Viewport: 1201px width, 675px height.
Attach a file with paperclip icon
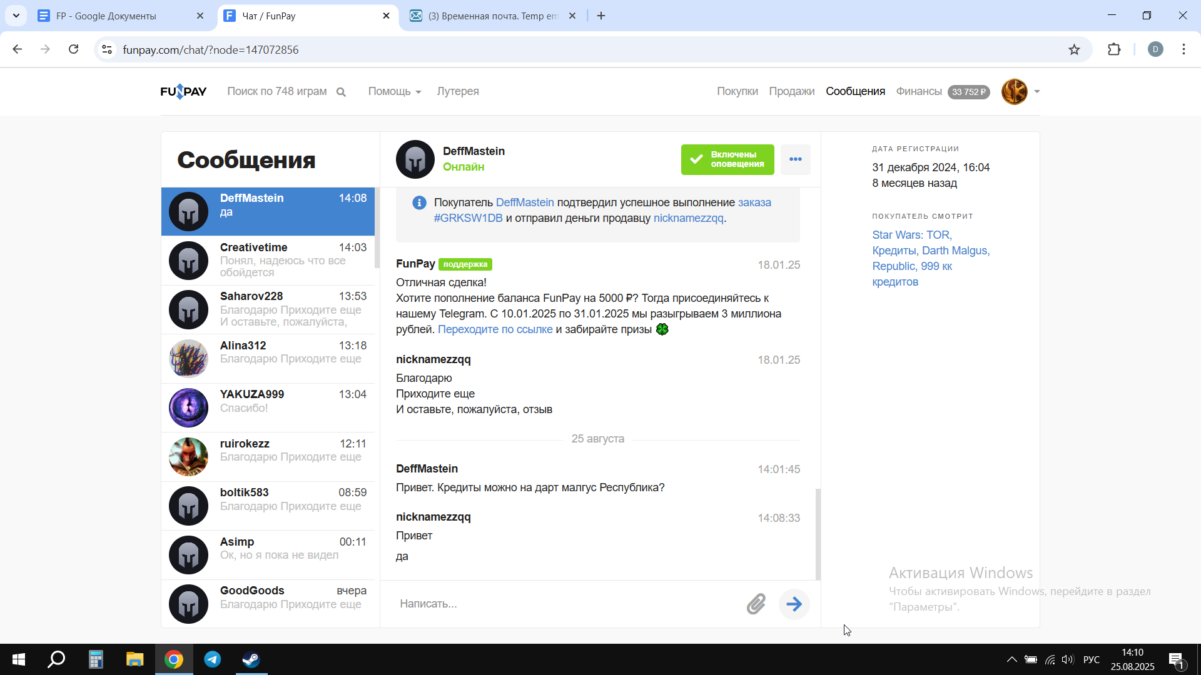[x=756, y=604]
